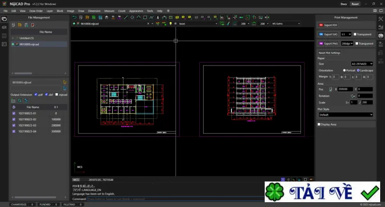Select the Portrait orientation radio button
The width and height of the screenshot is (385, 207).
click(344, 70)
